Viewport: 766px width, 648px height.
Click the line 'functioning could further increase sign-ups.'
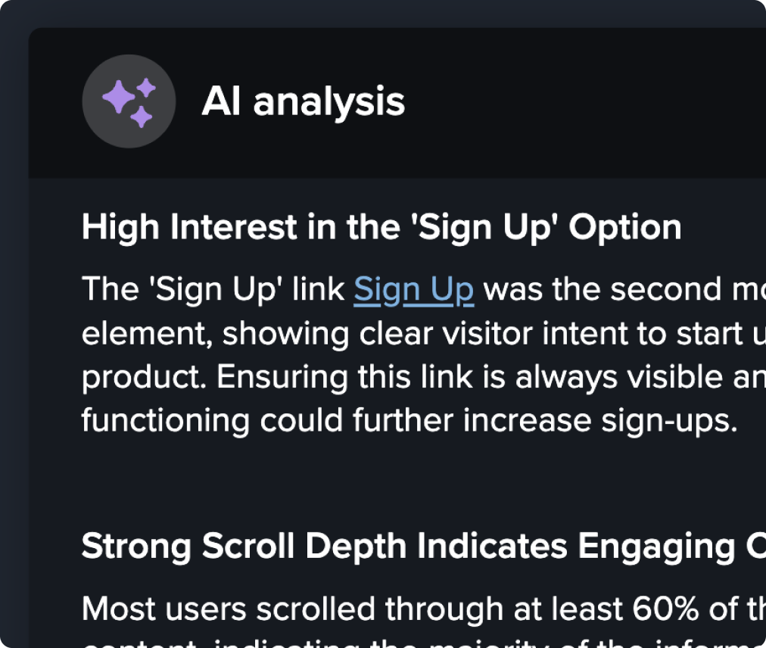409,421
